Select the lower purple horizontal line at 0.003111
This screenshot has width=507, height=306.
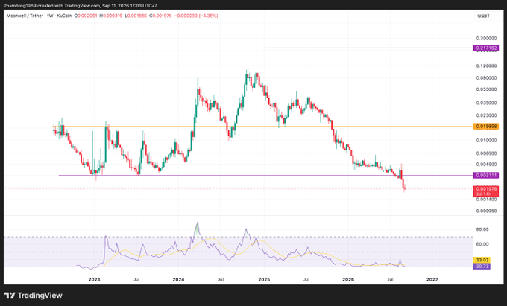tap(265, 175)
